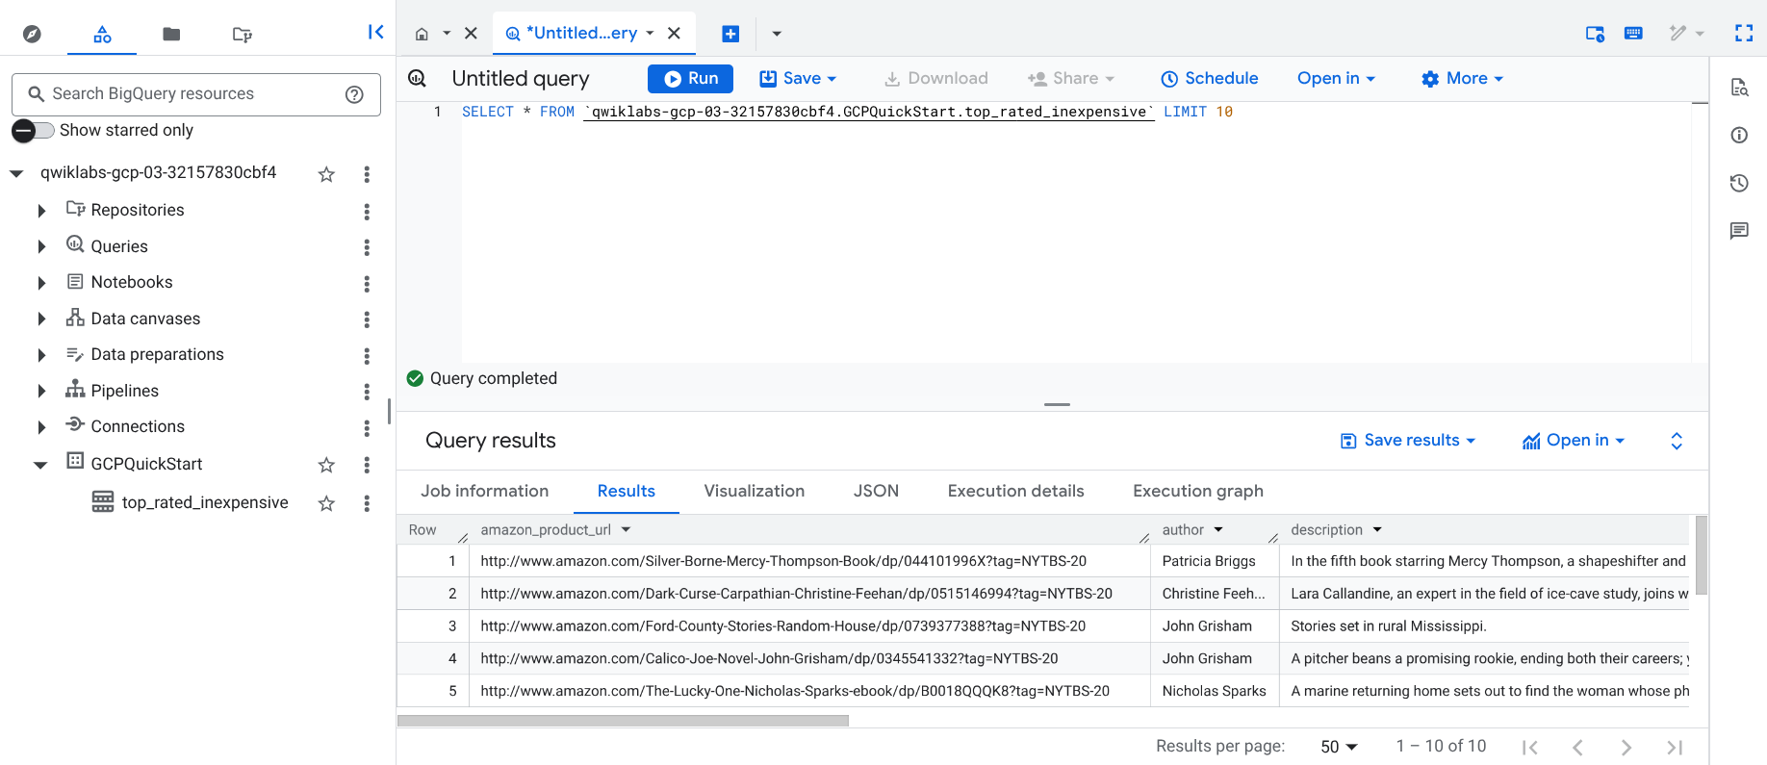The width and height of the screenshot is (1767, 765).
Task: Expand the Queries node
Action: (x=41, y=246)
